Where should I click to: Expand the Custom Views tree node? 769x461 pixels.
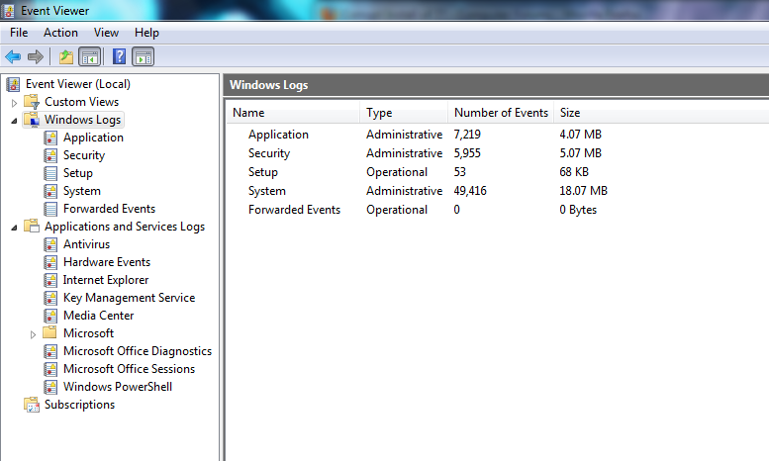(x=14, y=103)
